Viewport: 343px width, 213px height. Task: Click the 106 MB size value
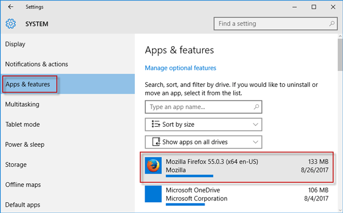pos(318,190)
